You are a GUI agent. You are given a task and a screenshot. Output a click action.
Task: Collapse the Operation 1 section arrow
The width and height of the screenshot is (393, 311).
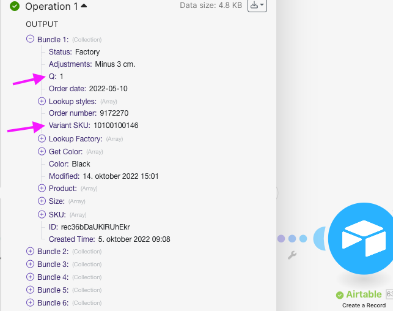[x=84, y=6]
